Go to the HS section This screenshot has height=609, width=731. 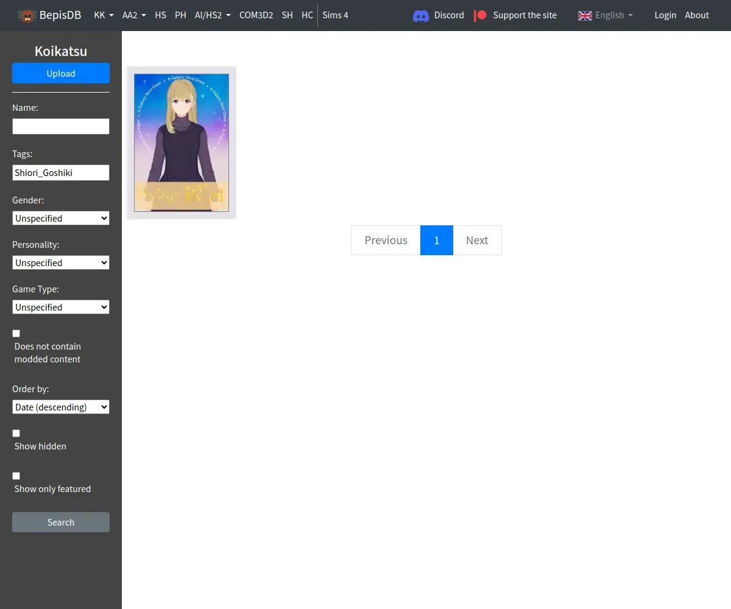[x=160, y=15]
